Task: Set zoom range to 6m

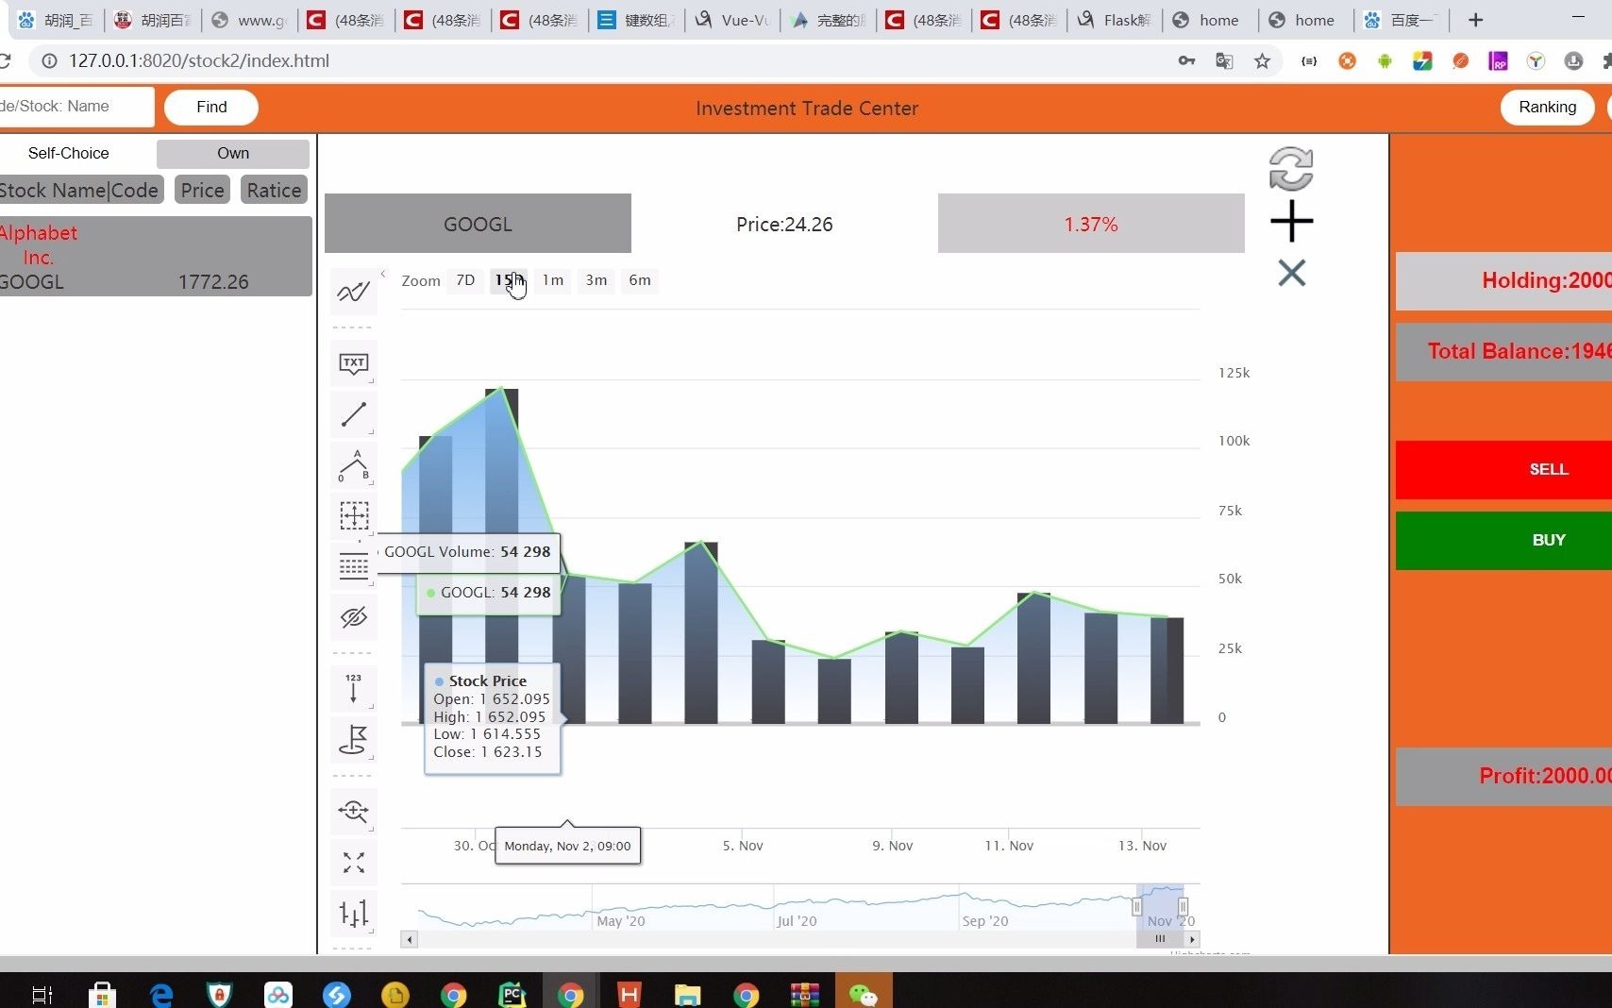Action: coord(640,280)
